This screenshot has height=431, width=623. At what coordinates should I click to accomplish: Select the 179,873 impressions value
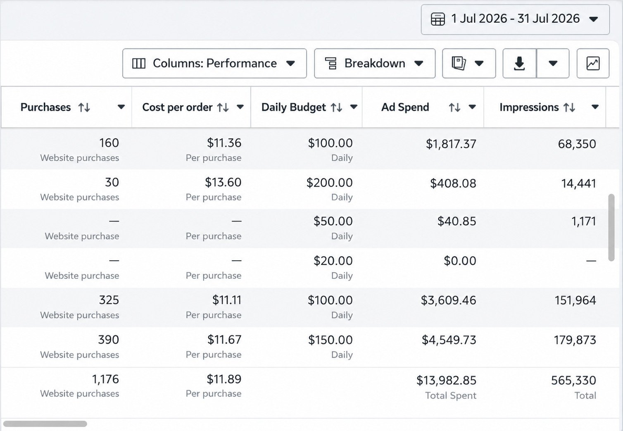point(575,340)
